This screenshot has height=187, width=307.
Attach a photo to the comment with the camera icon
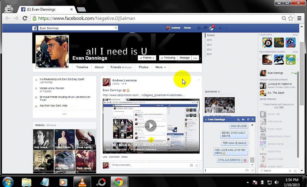191,165
